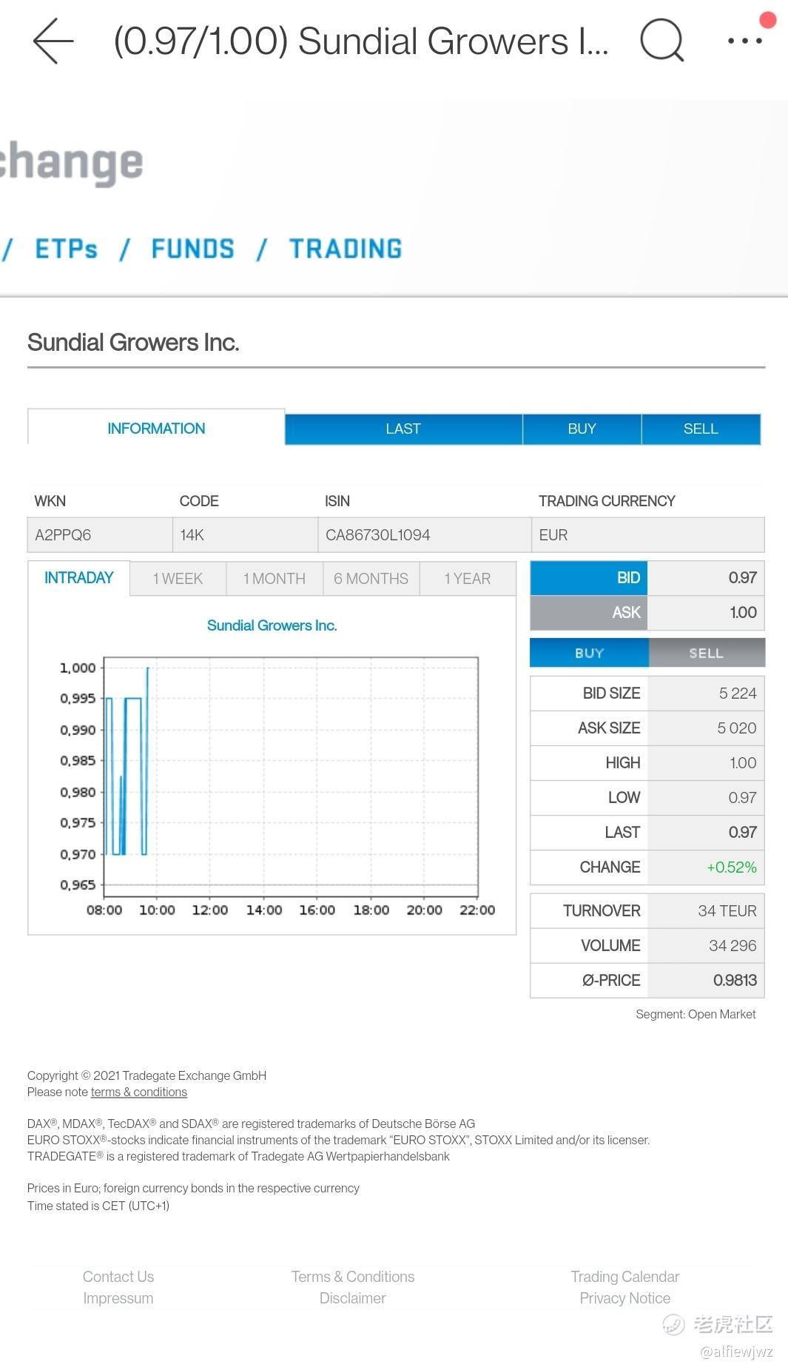The height and width of the screenshot is (1370, 788).
Task: Open the ETPs navigation item
Action: [67, 249]
